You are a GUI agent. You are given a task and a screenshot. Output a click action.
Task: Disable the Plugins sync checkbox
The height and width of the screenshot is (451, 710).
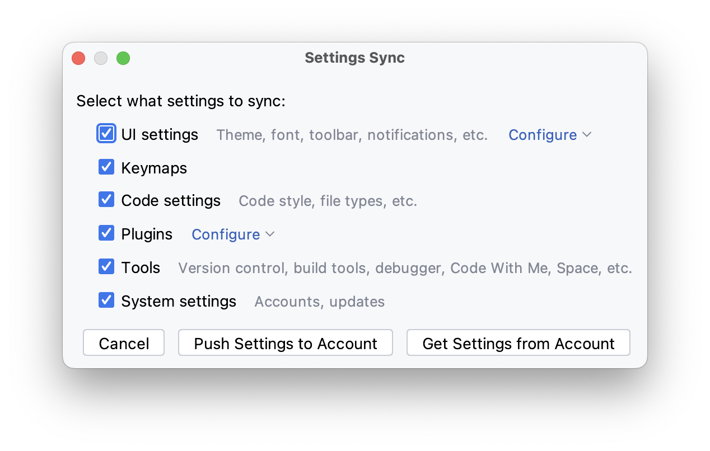click(106, 233)
